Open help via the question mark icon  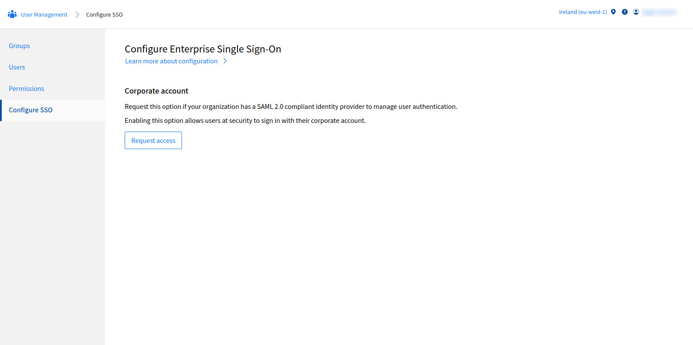(625, 12)
